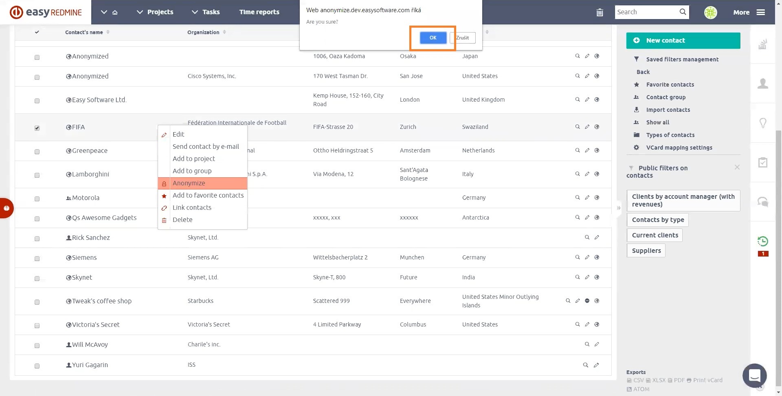Open the trash bin icon in the top bar
This screenshot has height=396, width=782.
(600, 12)
